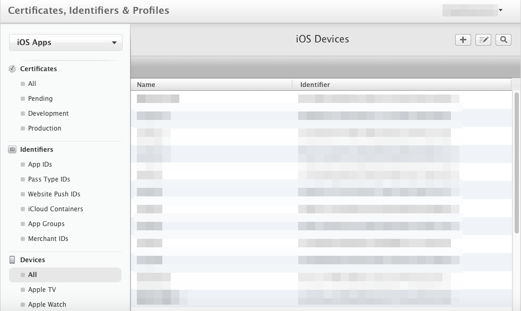Screen dimensions: 521x311
Task: Show iCloud Containers
Action: 55,209
